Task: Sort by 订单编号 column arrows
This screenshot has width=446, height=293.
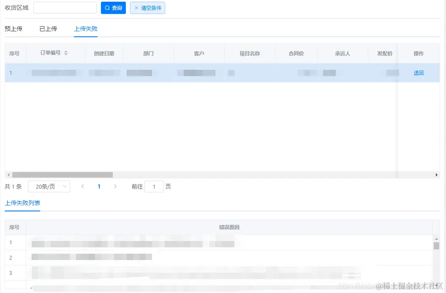Action: coord(66,53)
